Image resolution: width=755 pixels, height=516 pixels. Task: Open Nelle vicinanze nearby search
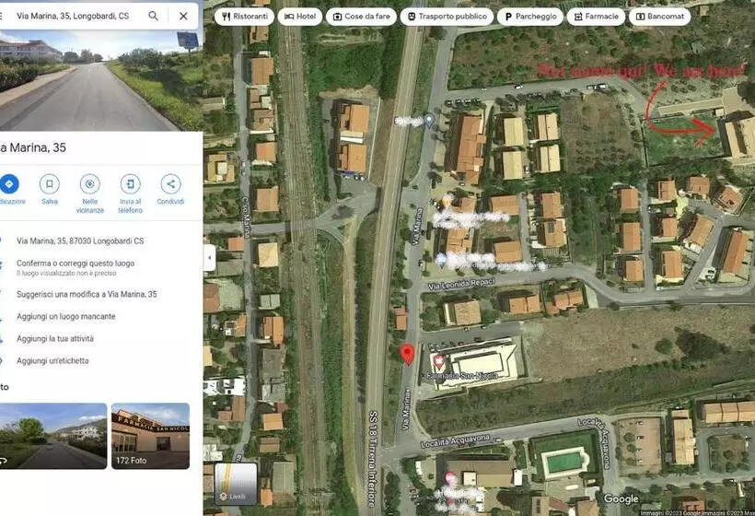coord(89,183)
